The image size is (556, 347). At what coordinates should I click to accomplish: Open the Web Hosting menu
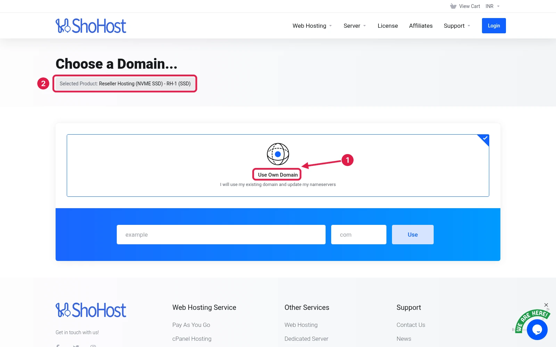[312, 26]
